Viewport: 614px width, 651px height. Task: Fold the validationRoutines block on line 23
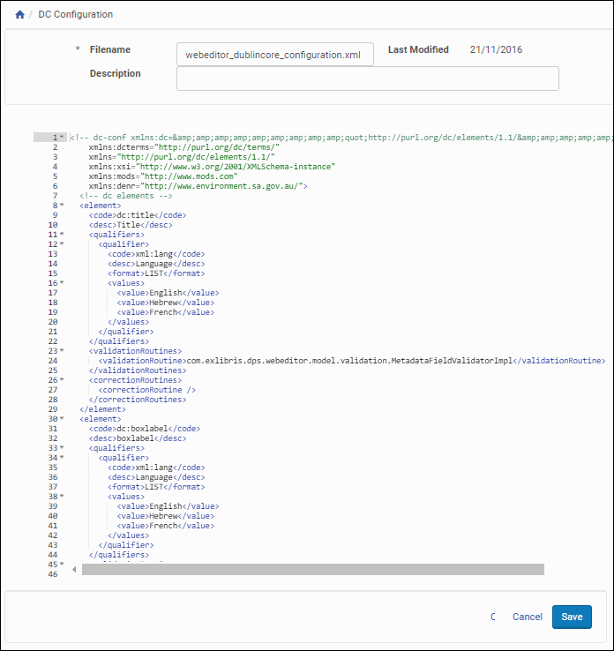[x=62, y=351]
